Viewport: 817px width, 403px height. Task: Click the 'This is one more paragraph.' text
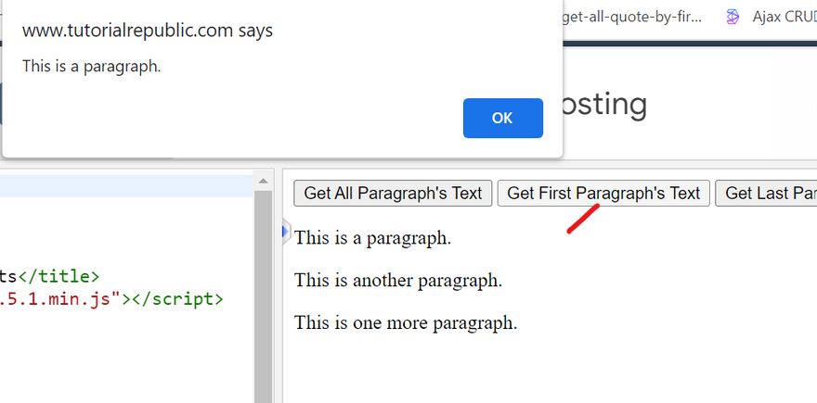tap(405, 323)
